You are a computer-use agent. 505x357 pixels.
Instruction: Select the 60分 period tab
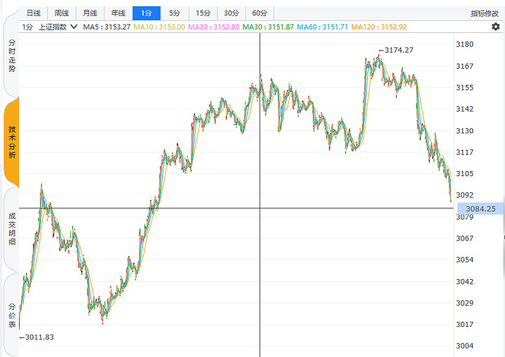click(260, 13)
